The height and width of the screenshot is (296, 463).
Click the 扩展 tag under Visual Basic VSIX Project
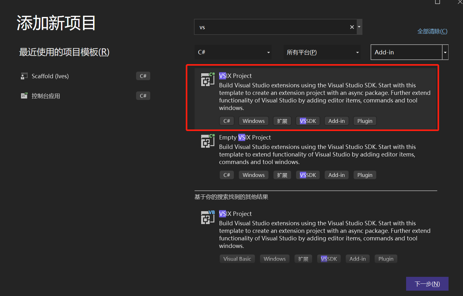coord(303,259)
